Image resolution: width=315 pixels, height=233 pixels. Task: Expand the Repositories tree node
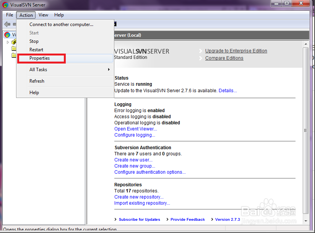[x=8, y=42]
